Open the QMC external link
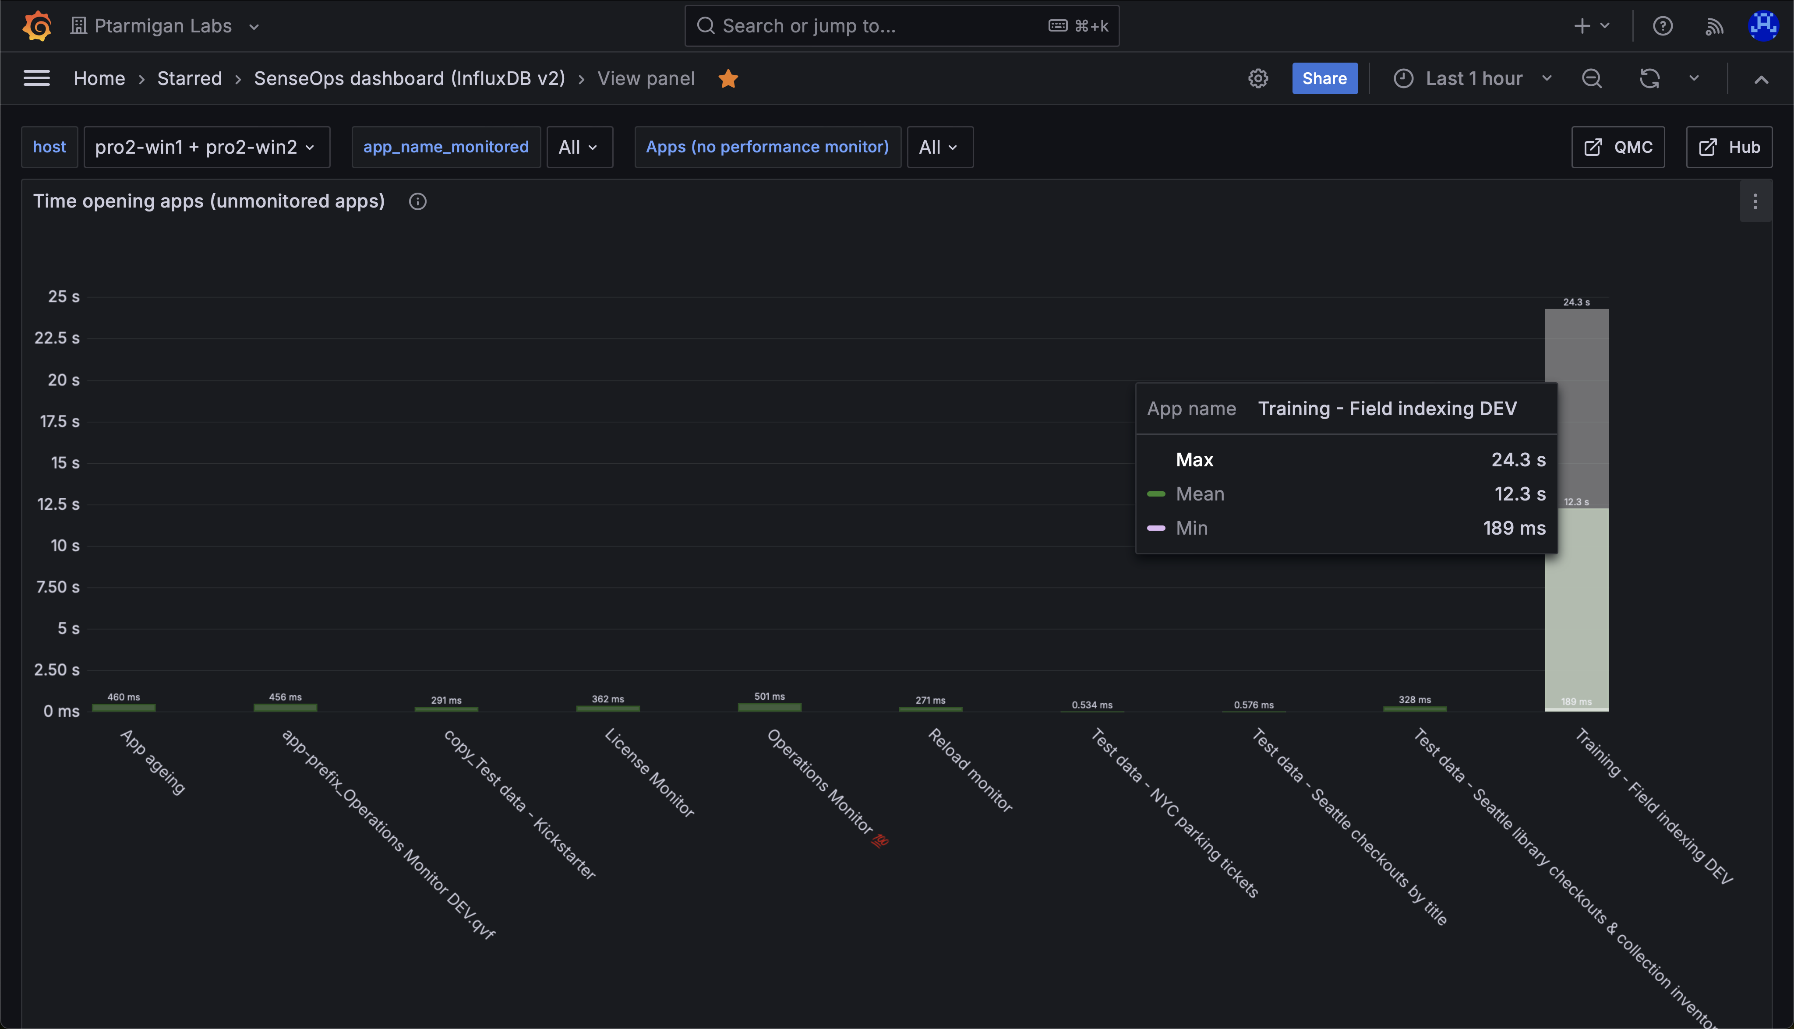The height and width of the screenshot is (1029, 1794). pyautogui.click(x=1617, y=147)
